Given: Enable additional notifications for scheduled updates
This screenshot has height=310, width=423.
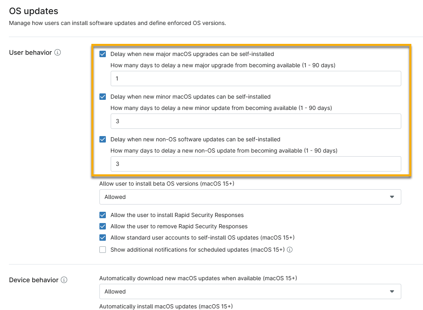Looking at the screenshot, I should click(103, 250).
